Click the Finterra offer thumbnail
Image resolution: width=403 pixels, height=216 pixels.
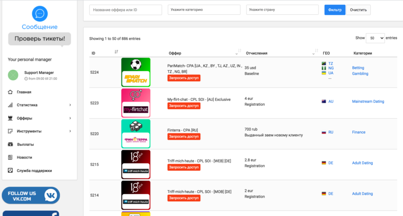click(x=136, y=133)
